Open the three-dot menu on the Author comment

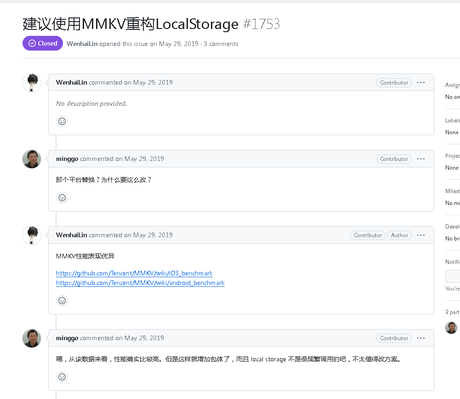[420, 235]
